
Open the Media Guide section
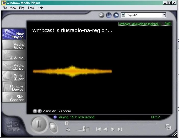point(14,45)
